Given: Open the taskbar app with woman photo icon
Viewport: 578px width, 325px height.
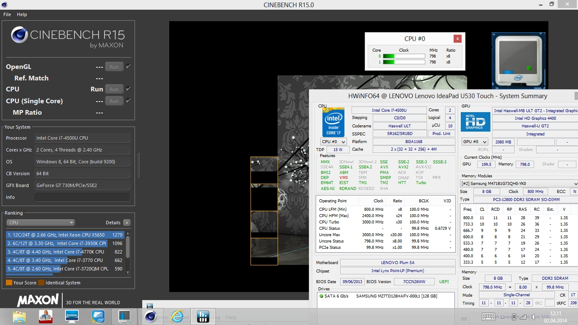Looking at the screenshot, I should coord(46,316).
